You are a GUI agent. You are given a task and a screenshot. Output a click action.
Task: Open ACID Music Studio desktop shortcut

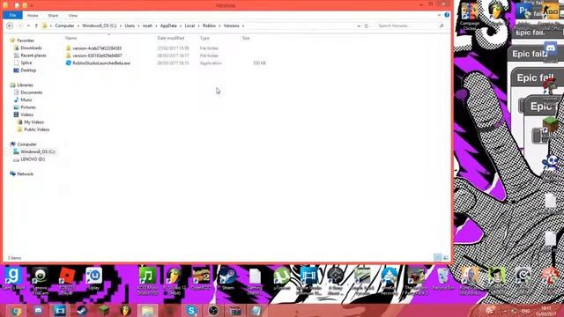pos(147,281)
